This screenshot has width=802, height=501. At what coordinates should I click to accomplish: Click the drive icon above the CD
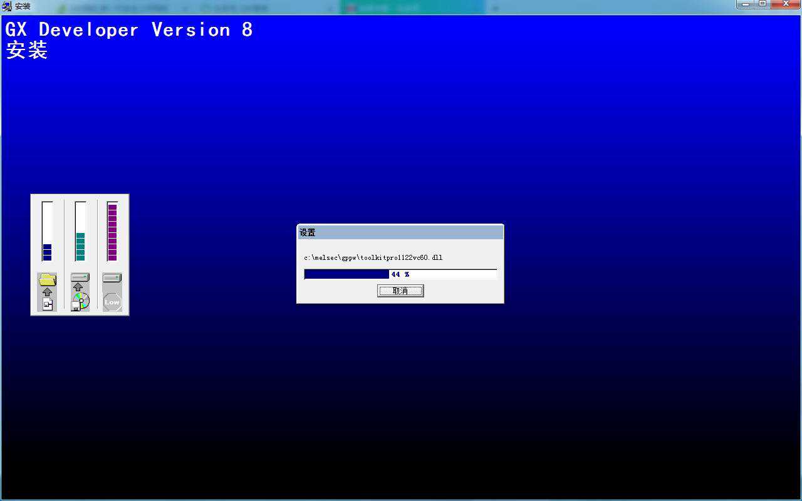point(80,277)
